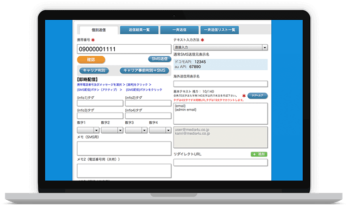Click the green 追加 button
347x206 pixels.
tap(259, 154)
